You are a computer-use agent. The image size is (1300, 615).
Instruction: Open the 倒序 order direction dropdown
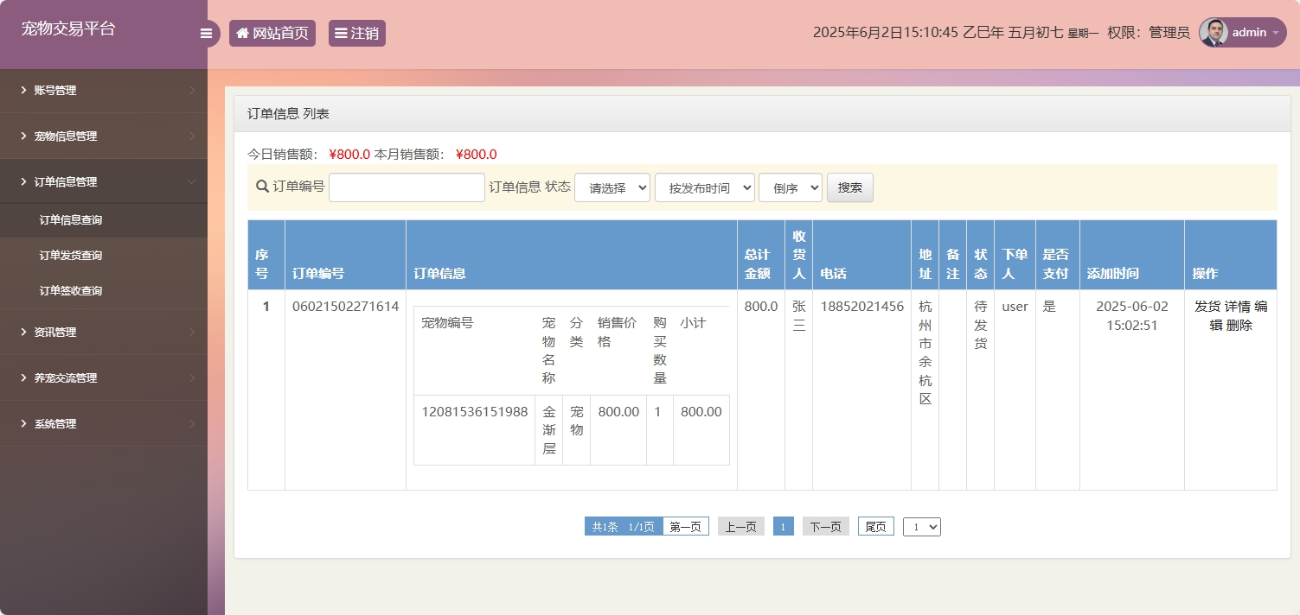pos(790,187)
